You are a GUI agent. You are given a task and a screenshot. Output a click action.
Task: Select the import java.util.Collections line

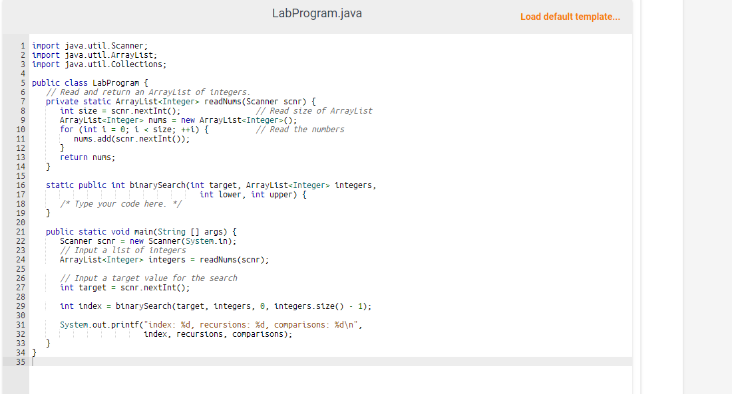click(100, 64)
